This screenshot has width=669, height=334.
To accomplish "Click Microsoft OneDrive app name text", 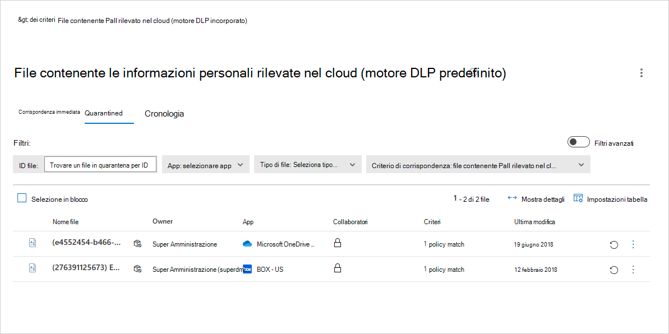I will pos(286,244).
